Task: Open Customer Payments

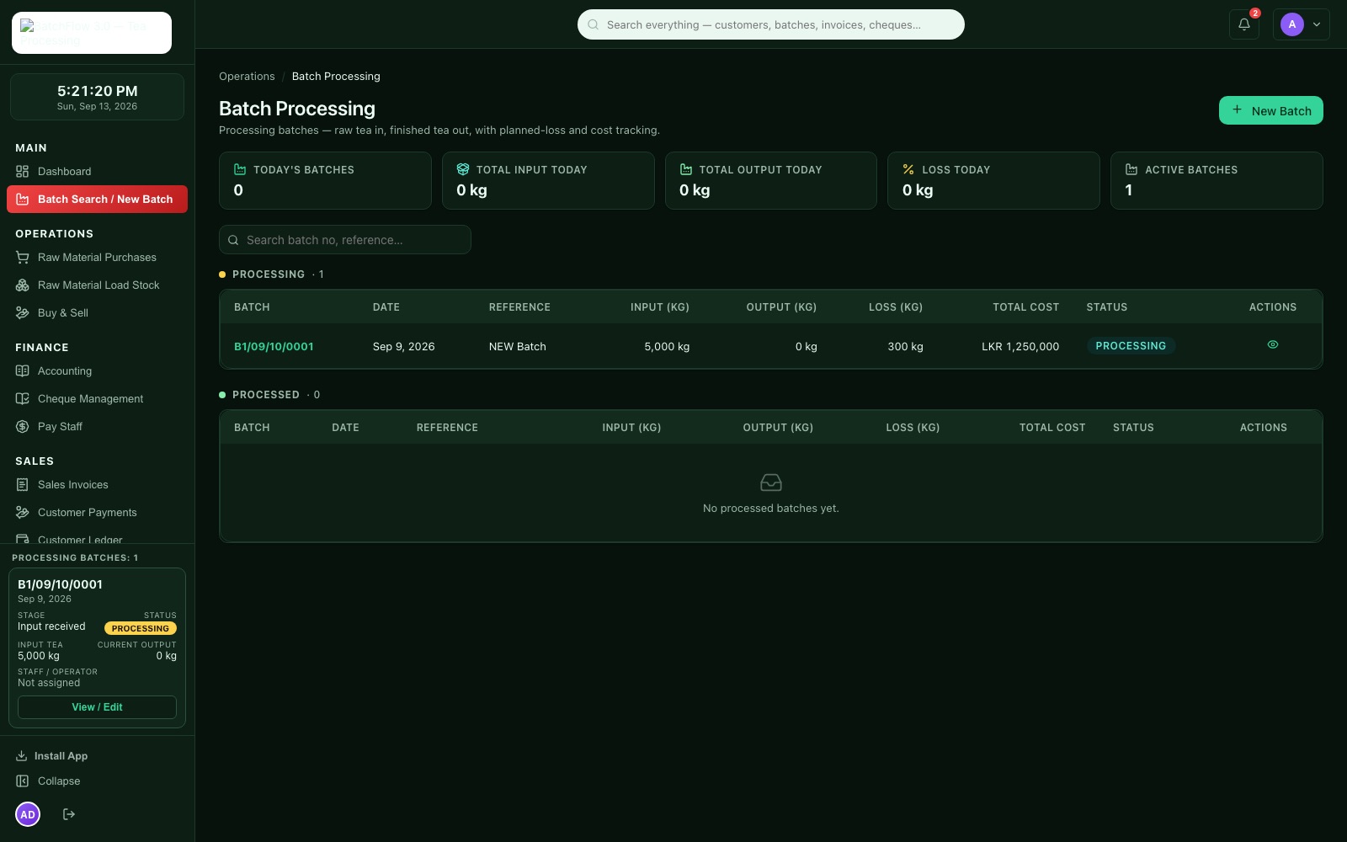Action: click(x=97, y=513)
